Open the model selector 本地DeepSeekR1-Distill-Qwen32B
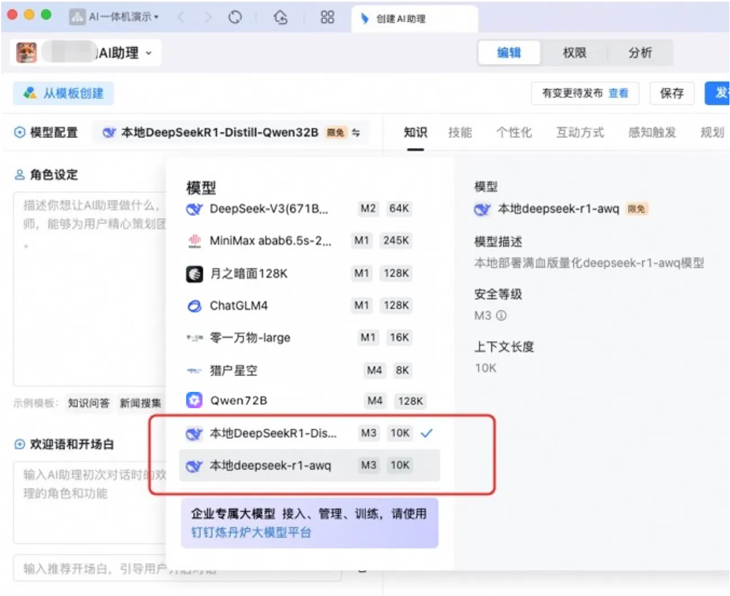This screenshot has width=730, height=596. (x=231, y=133)
